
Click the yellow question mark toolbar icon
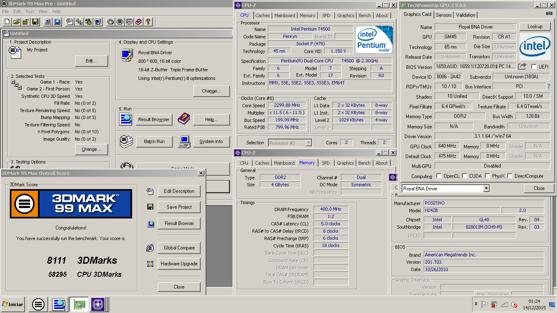(x=148, y=22)
